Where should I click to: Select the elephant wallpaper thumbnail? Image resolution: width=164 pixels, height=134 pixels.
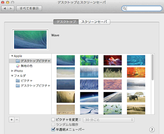(x=136, y=97)
